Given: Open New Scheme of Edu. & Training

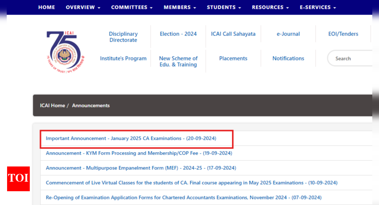Looking at the screenshot, I should [178, 61].
